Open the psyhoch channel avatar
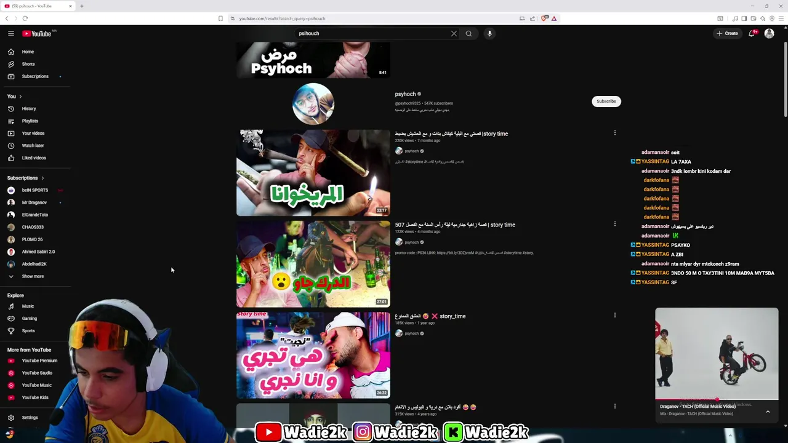 (x=313, y=103)
